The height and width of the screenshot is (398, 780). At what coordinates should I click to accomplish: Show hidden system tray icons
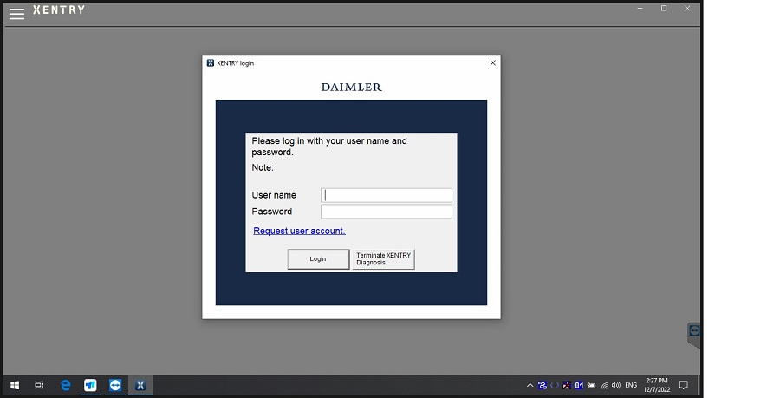[x=530, y=385]
